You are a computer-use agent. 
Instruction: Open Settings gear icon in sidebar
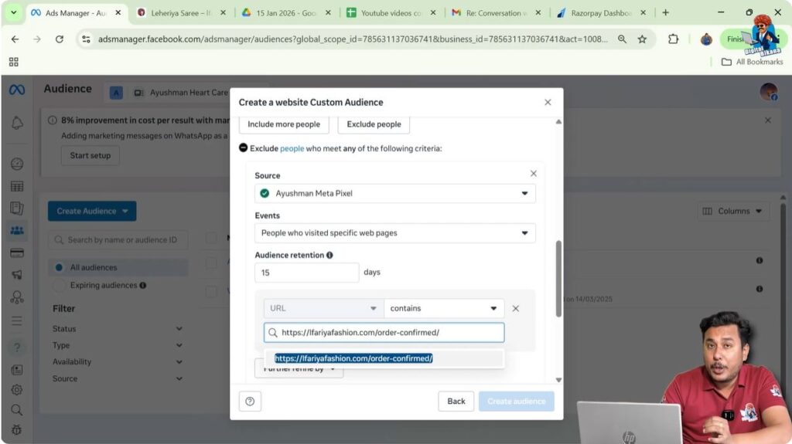[17, 389]
